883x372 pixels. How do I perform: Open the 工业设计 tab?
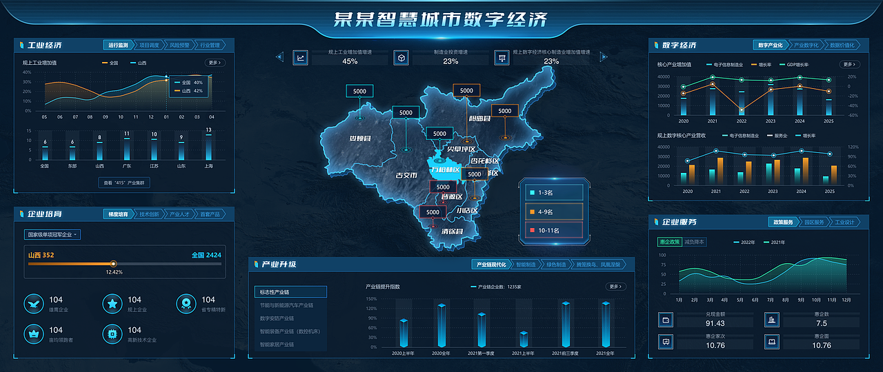844,222
